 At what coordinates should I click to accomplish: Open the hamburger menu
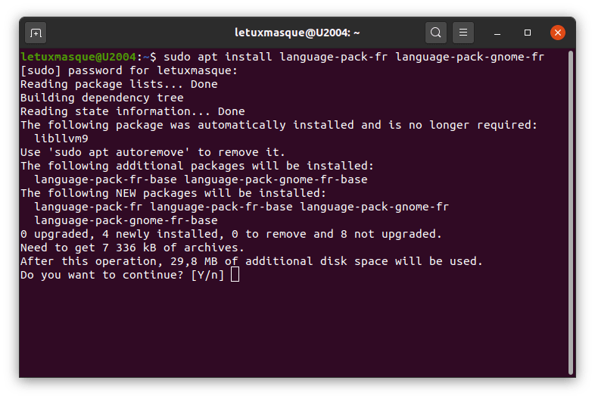click(x=463, y=33)
